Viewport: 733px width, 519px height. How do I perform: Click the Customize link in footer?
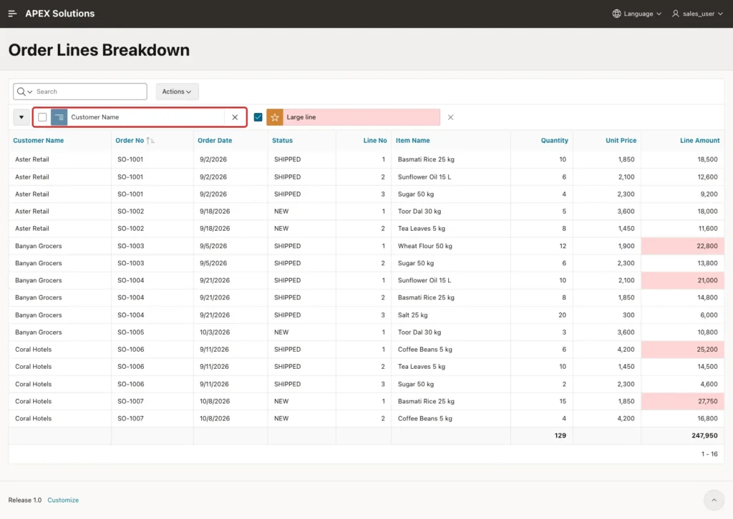click(x=63, y=500)
